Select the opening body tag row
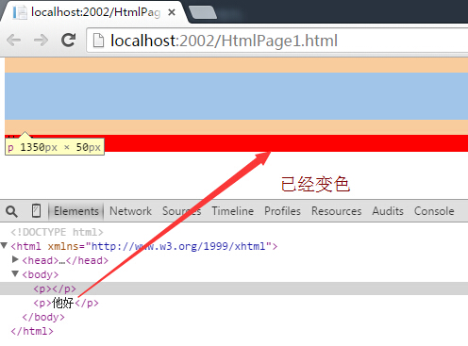This screenshot has width=468, height=346. click(x=41, y=274)
